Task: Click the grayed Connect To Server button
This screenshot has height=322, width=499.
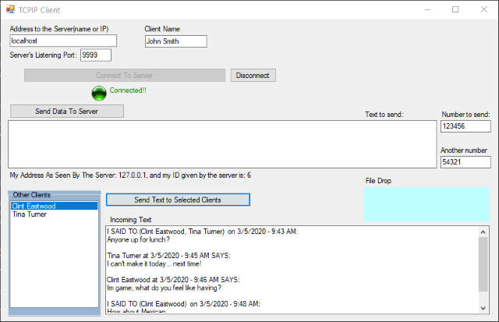Action: pyautogui.click(x=124, y=76)
